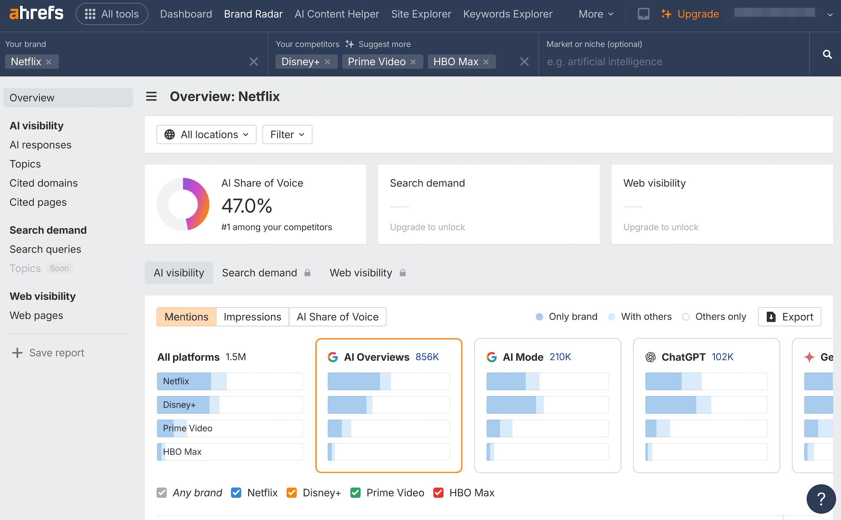Toggle the sidebar hamburger icon
The image size is (841, 520).
151,97
